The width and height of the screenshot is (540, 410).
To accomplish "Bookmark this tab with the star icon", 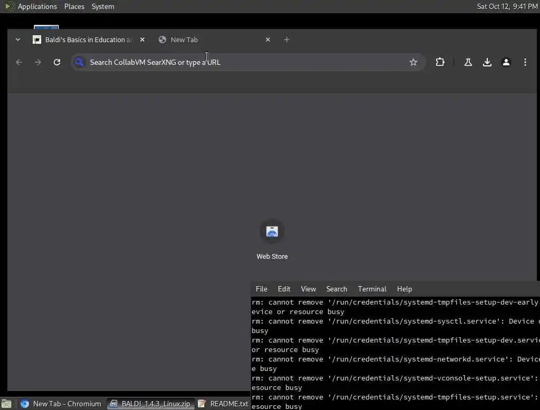I will click(x=413, y=62).
